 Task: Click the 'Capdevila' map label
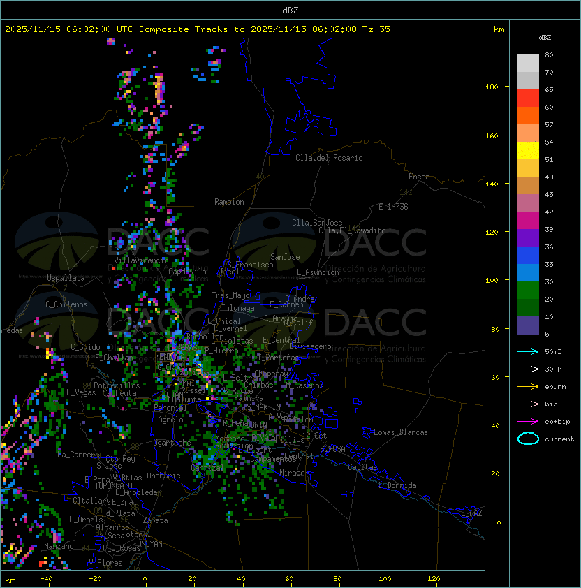point(187,272)
